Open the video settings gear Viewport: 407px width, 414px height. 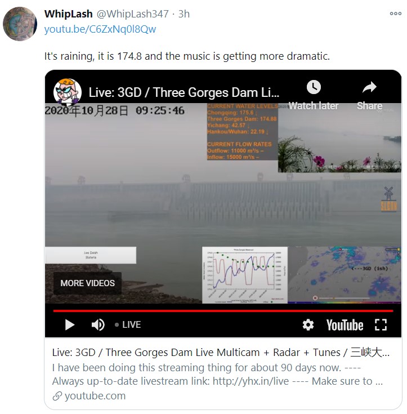click(x=308, y=325)
